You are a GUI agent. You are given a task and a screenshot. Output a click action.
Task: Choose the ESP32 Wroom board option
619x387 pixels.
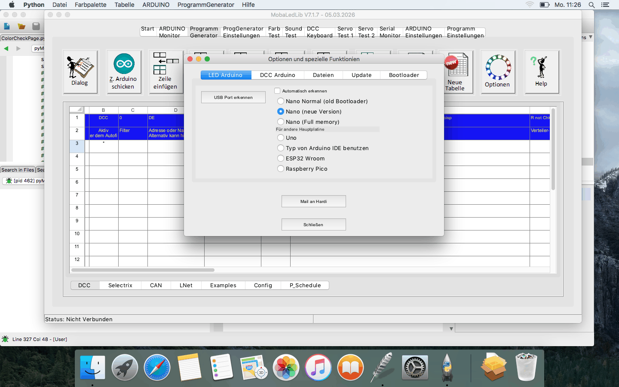tap(281, 158)
